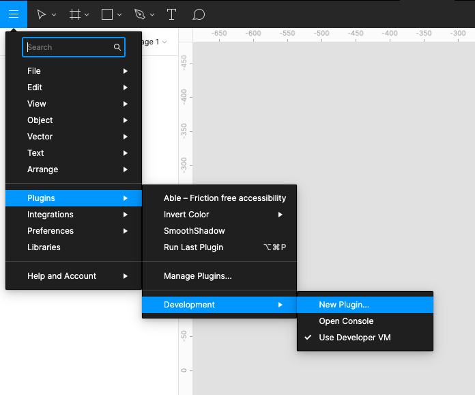Select the Pen tool icon
This screenshot has height=395, width=475.
coord(139,14)
